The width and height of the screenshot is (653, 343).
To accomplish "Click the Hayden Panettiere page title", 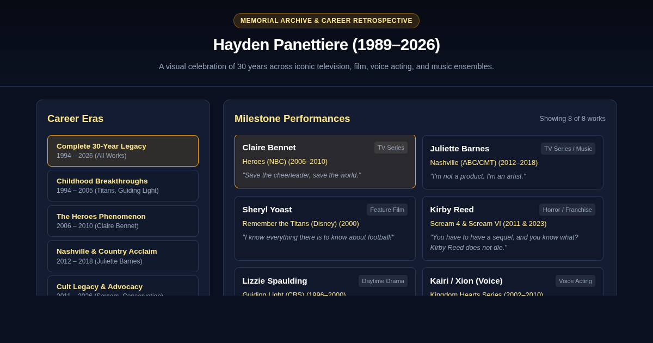I will click(x=326, y=45).
